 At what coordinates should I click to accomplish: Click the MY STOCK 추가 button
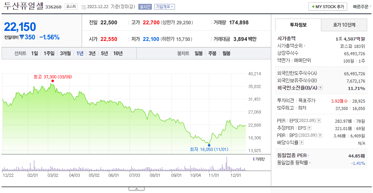coord(328,7)
